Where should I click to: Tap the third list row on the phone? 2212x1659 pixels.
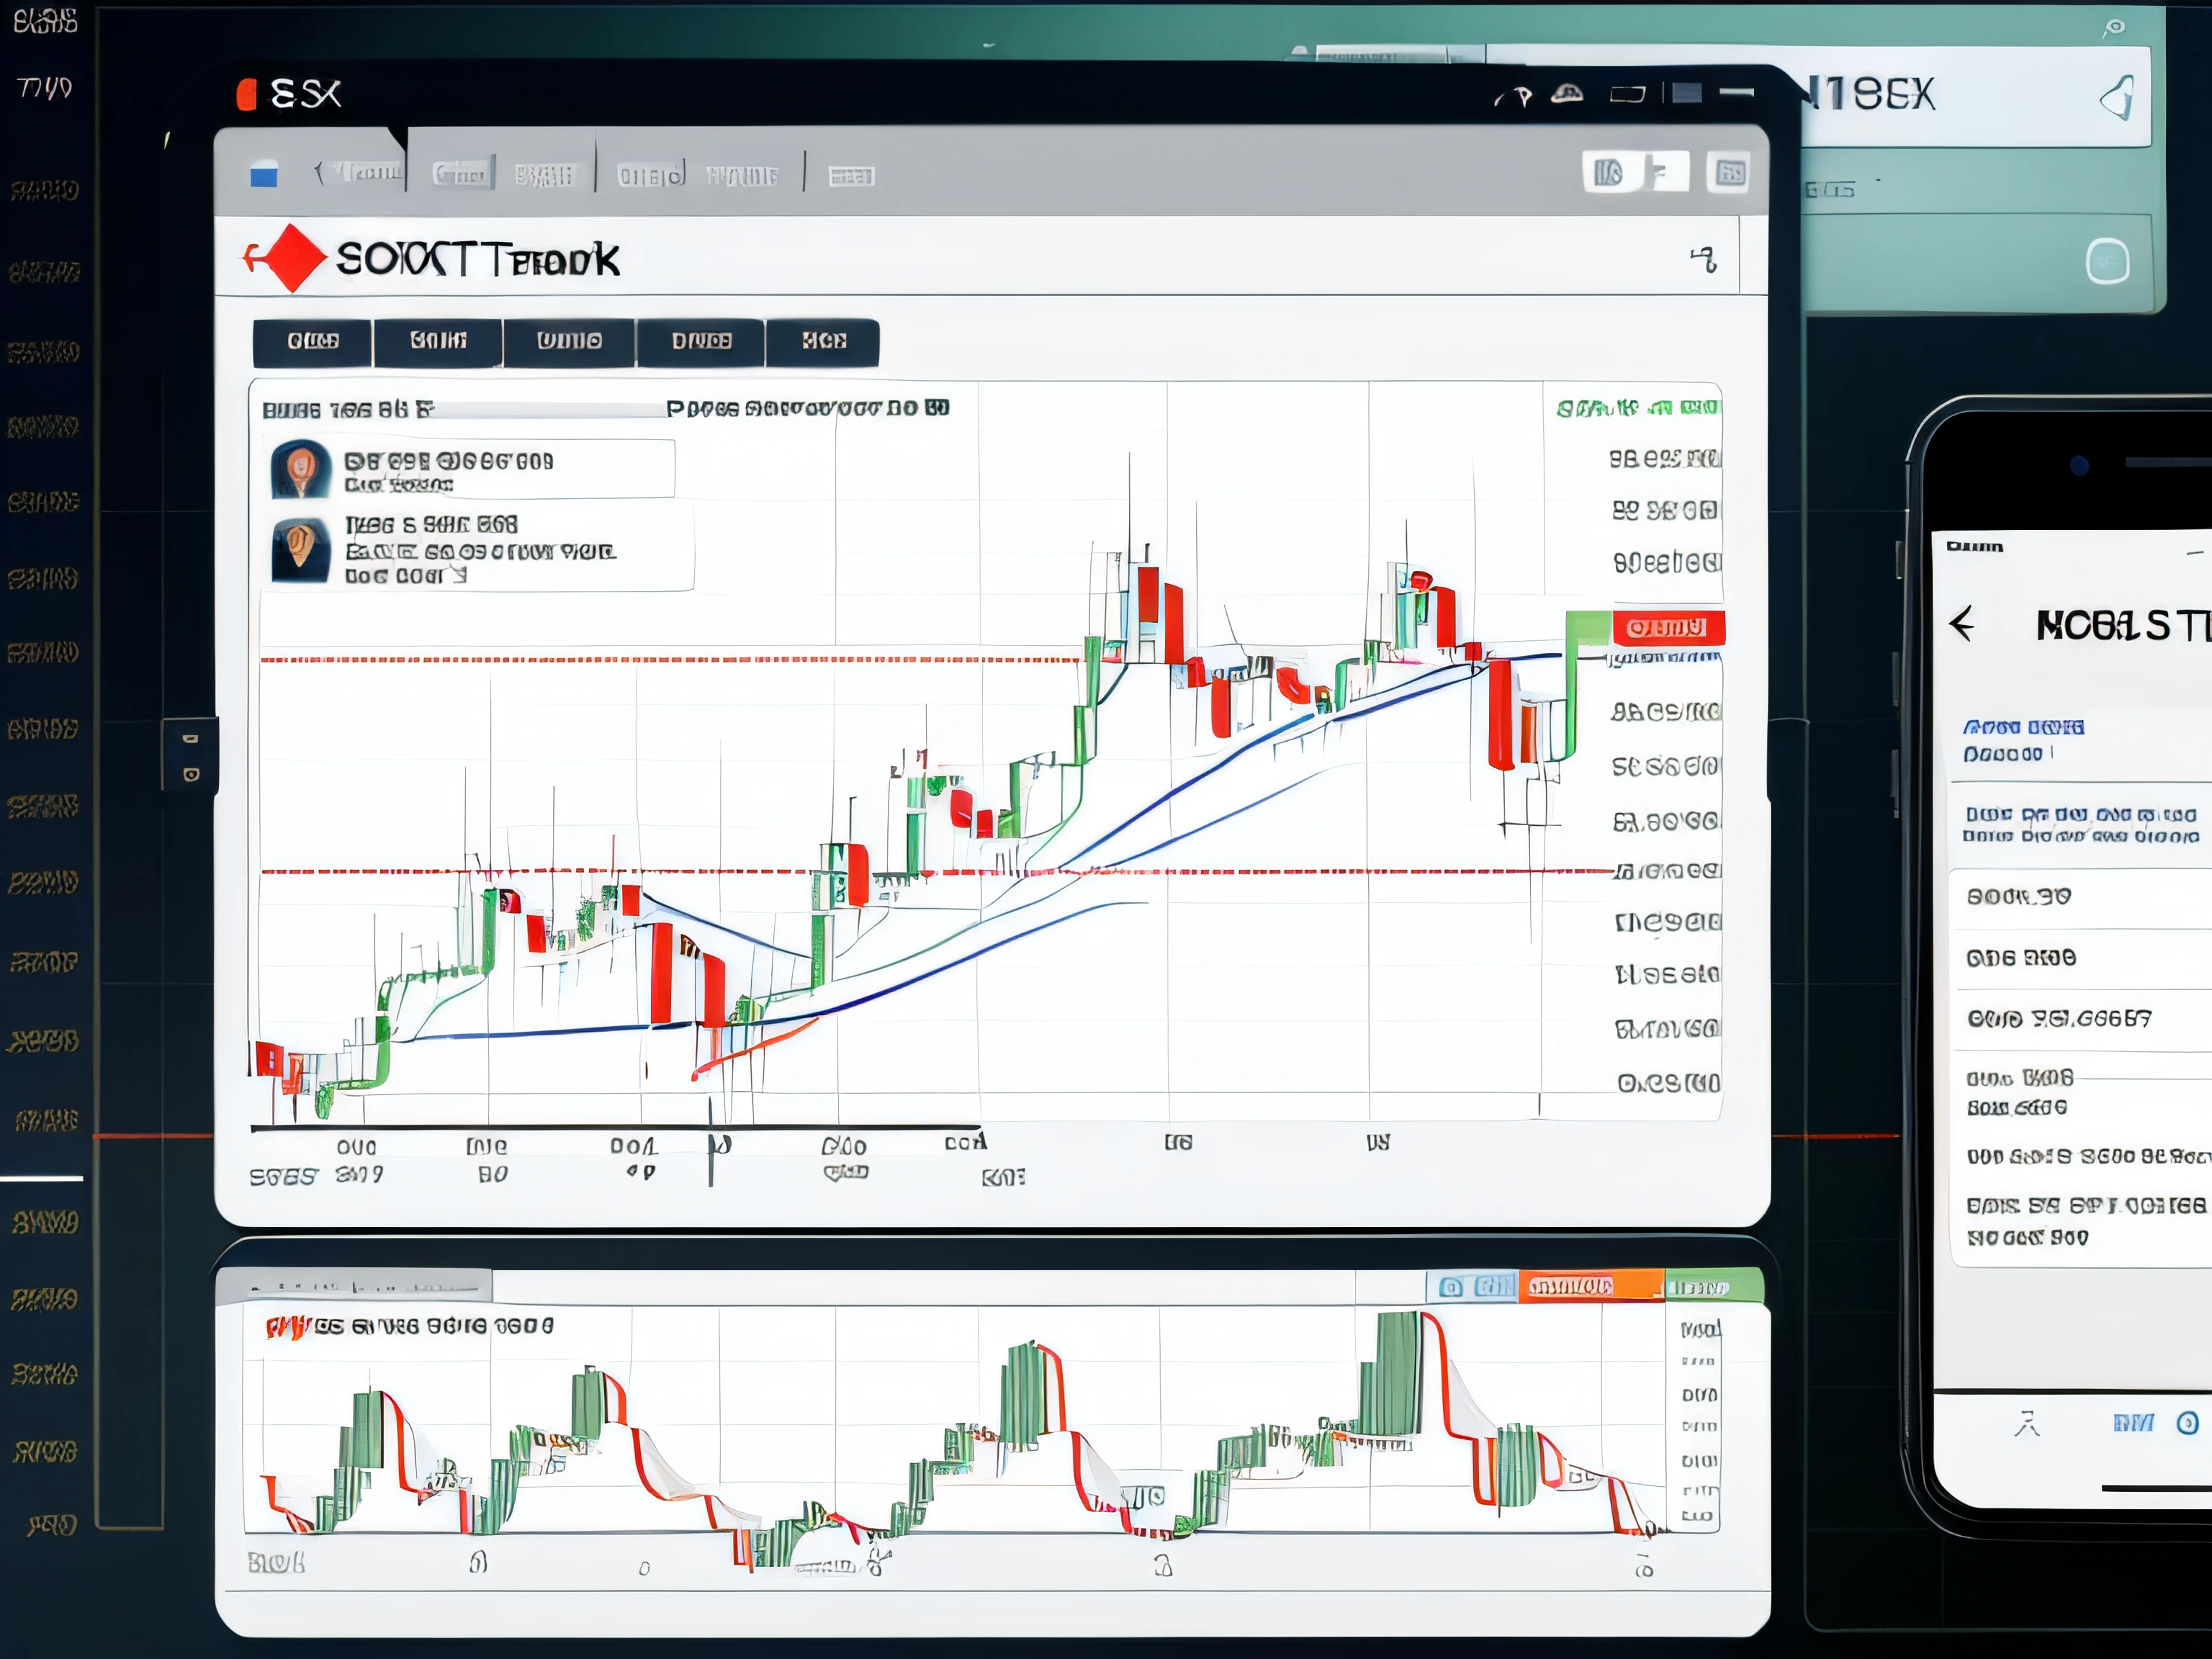pyautogui.click(x=2080, y=1019)
